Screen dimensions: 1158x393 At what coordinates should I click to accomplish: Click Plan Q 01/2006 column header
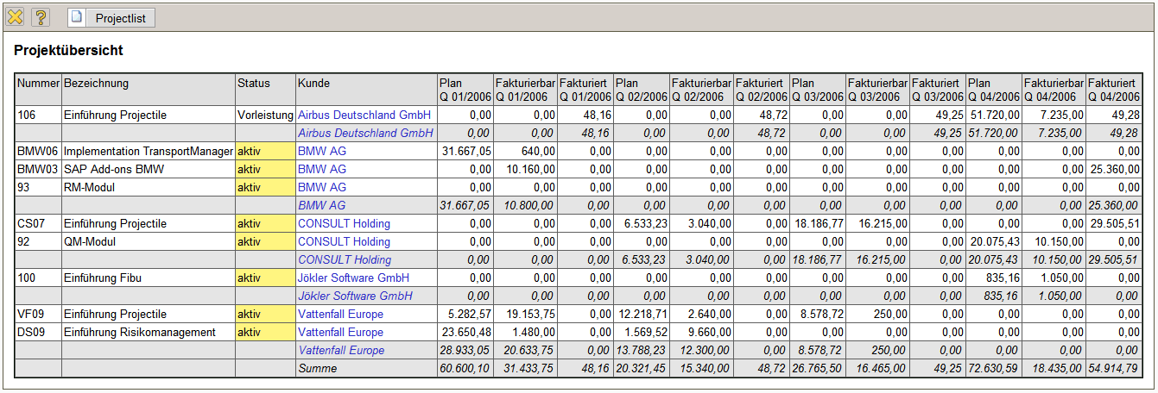pos(465,90)
